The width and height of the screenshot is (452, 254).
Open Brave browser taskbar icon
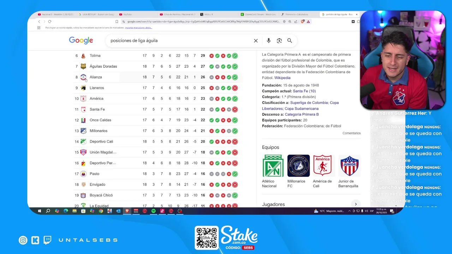click(127, 211)
